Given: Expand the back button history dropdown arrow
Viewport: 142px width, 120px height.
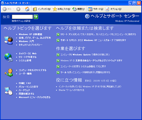Looking at the screenshot, I should point(13,9).
